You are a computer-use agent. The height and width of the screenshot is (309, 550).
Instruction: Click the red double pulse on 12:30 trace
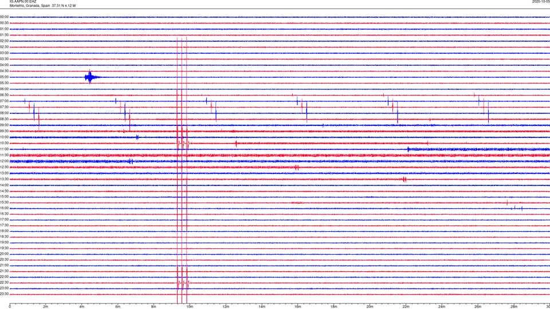coord(297,168)
